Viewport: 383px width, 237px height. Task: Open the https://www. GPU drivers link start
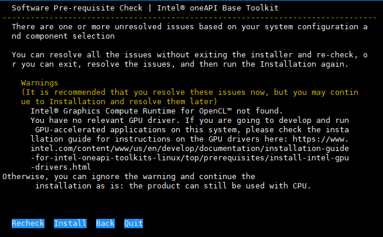pyautogui.click(x=326, y=139)
